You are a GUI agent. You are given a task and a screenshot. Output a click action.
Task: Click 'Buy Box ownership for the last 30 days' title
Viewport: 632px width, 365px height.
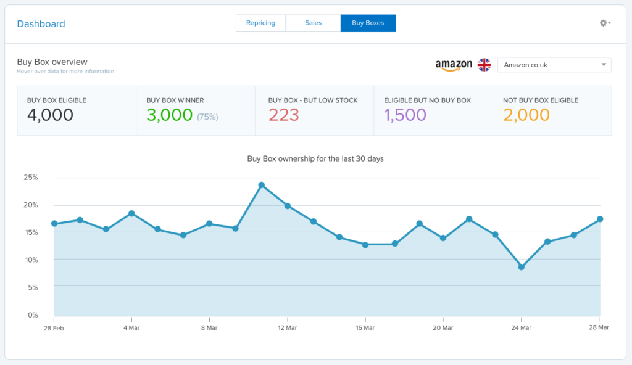point(315,158)
